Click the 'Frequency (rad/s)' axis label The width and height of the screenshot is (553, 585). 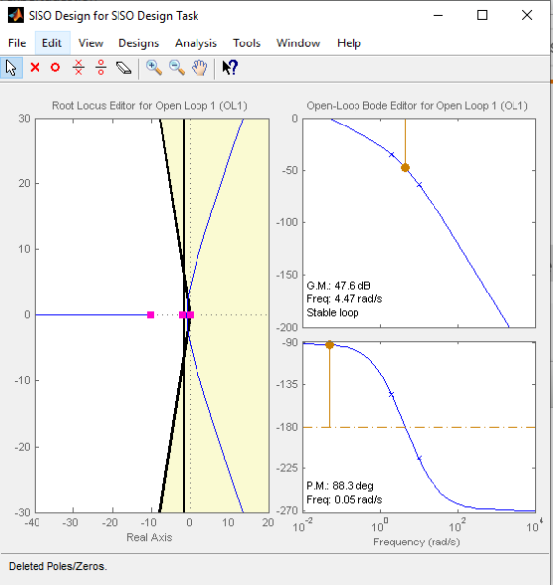pos(417,542)
